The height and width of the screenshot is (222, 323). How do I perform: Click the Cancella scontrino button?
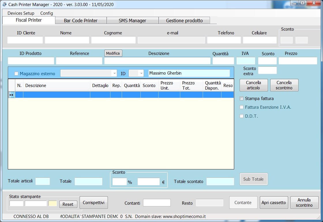[x=284, y=85]
